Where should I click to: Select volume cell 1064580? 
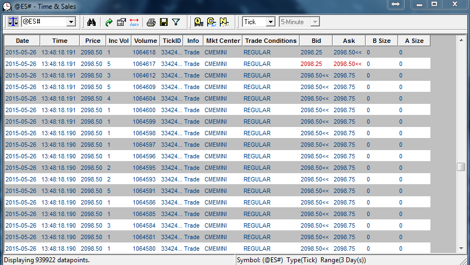point(144,249)
